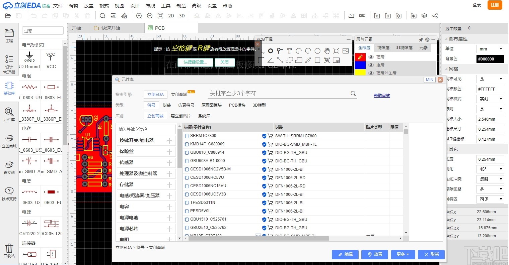Viewport: 509px width, 265px height.
Task: Select the Protractor angle tool in PCB tools
Action: tap(270, 60)
